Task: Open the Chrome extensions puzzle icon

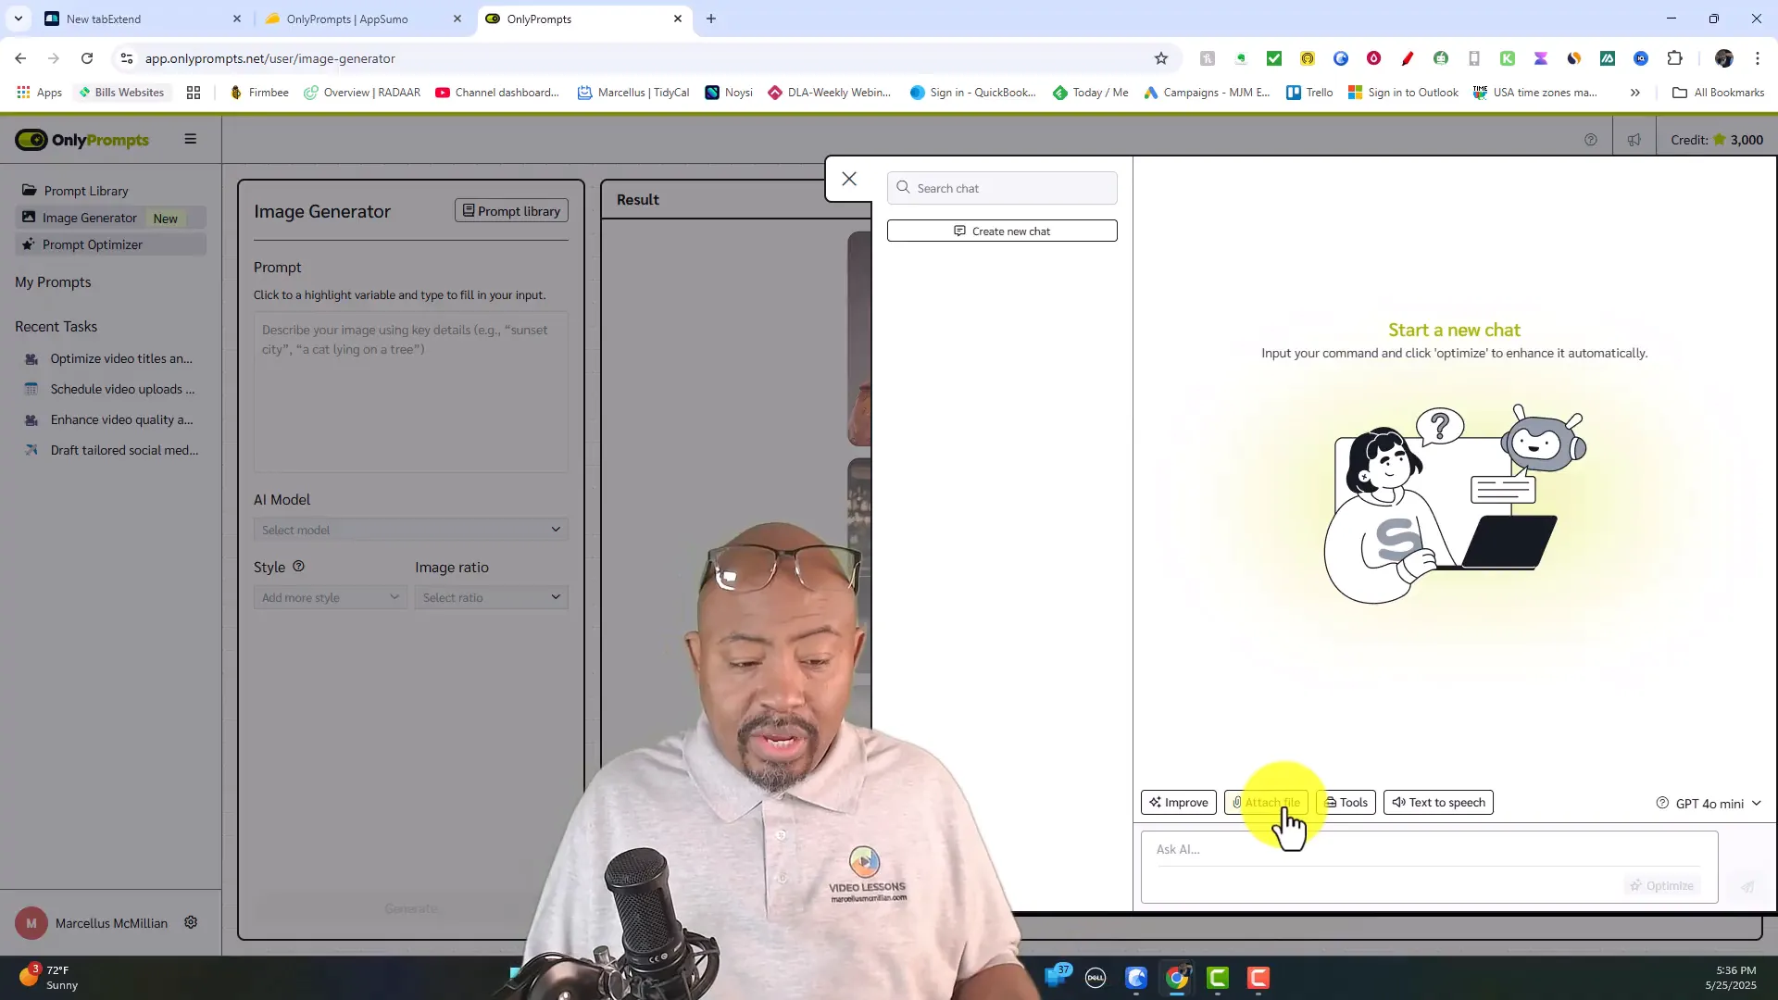Action: (1674, 58)
